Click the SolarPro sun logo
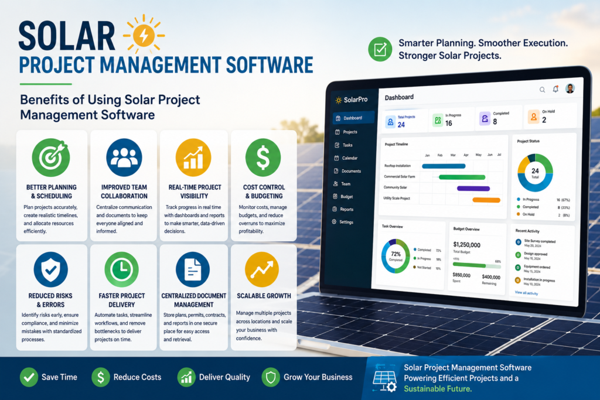The image size is (600, 400). click(x=339, y=100)
